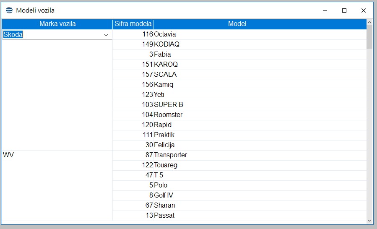
Task: Click the scrollbar up arrow
Action: [369, 22]
